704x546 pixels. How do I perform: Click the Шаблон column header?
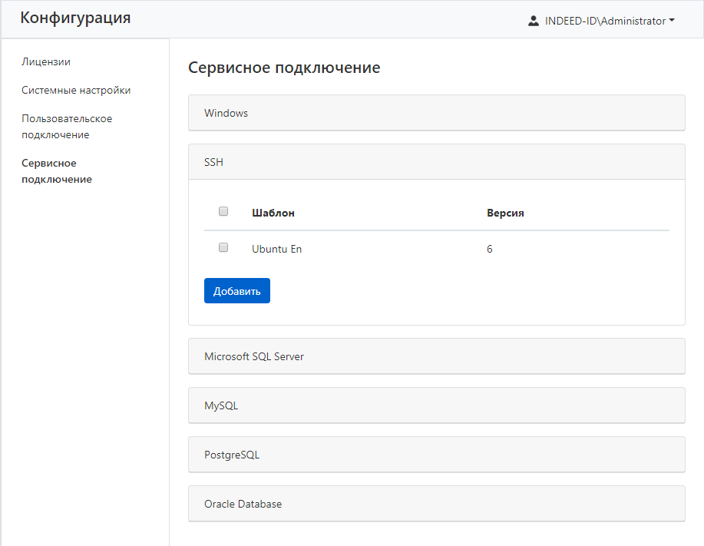pyautogui.click(x=273, y=213)
